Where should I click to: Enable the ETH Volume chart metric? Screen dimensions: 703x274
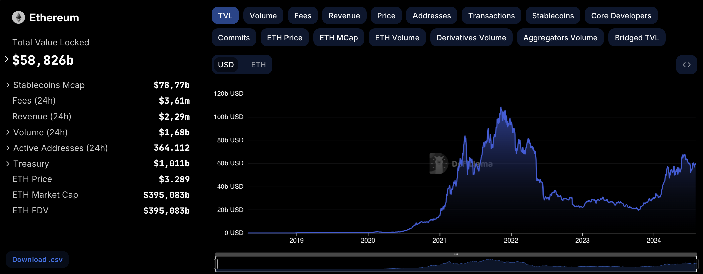coord(397,38)
